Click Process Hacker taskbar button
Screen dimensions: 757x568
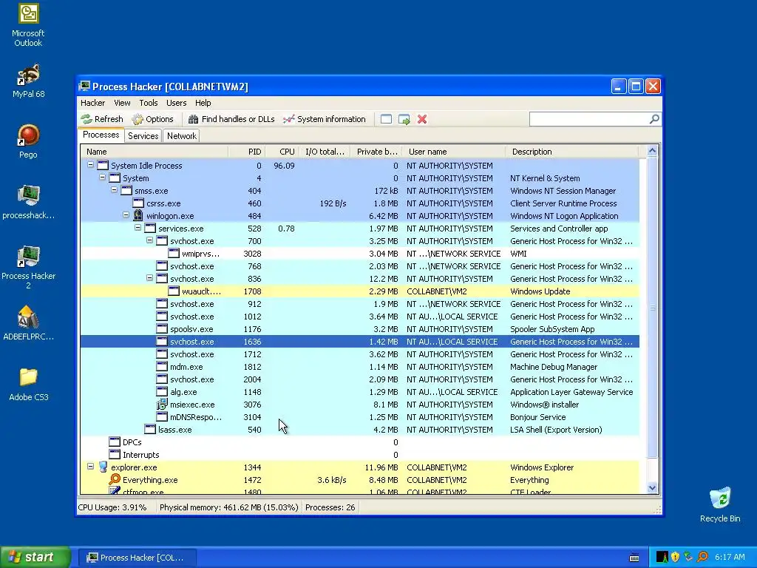pos(137,558)
